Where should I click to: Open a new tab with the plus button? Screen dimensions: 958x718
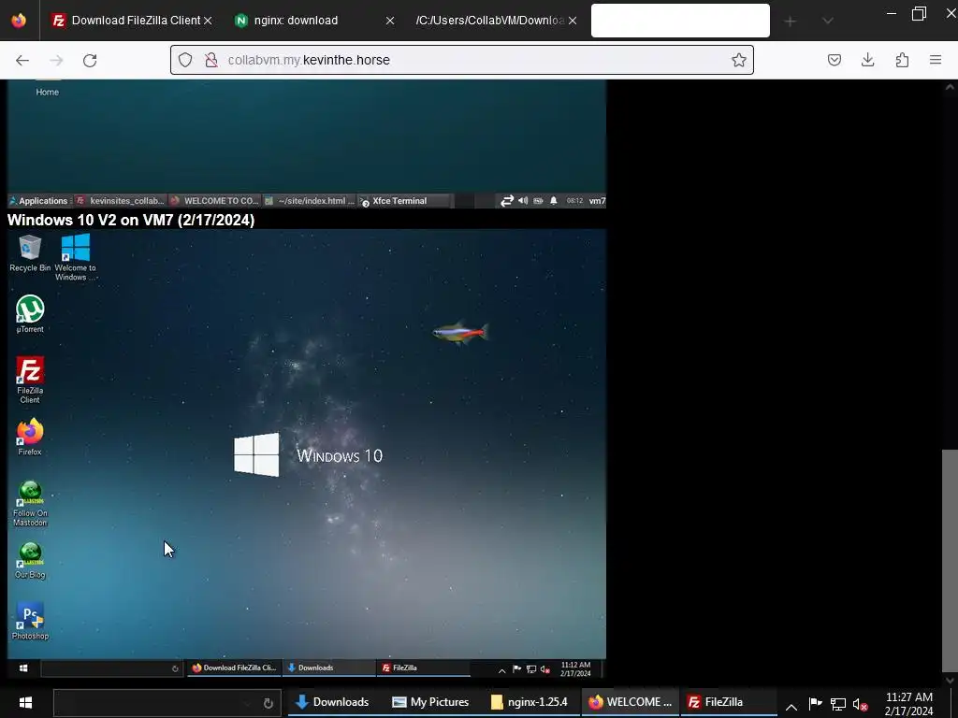[790, 22]
